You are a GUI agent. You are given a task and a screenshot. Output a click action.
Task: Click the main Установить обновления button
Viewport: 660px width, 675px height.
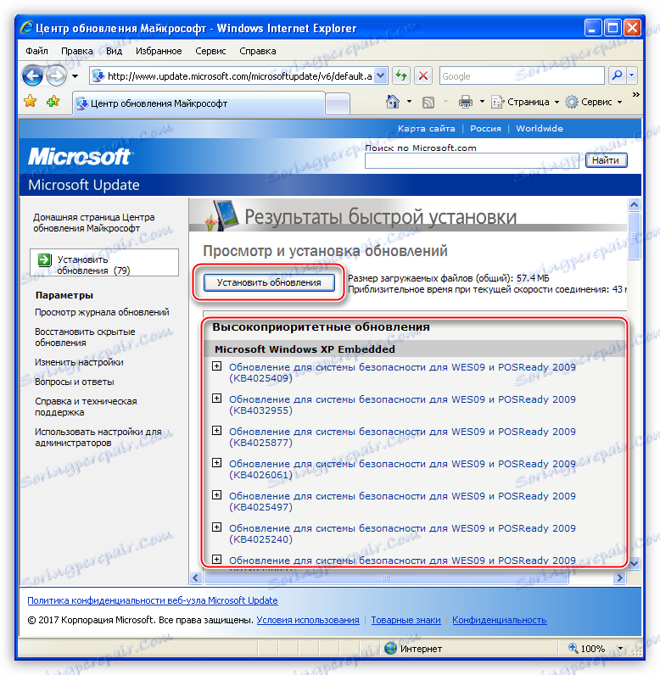(x=269, y=282)
